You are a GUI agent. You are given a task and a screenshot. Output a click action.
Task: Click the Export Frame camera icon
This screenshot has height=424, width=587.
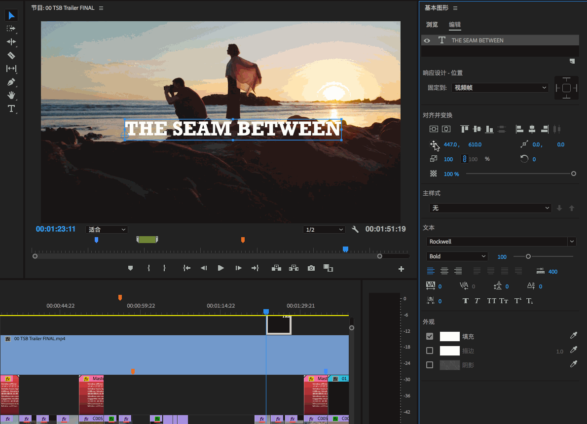point(311,268)
